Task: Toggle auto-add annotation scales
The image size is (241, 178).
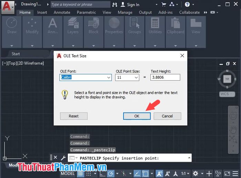Action: point(167,174)
